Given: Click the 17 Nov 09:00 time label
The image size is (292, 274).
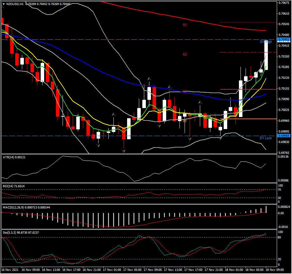Looking at the screenshot, I should [x=153, y=270].
